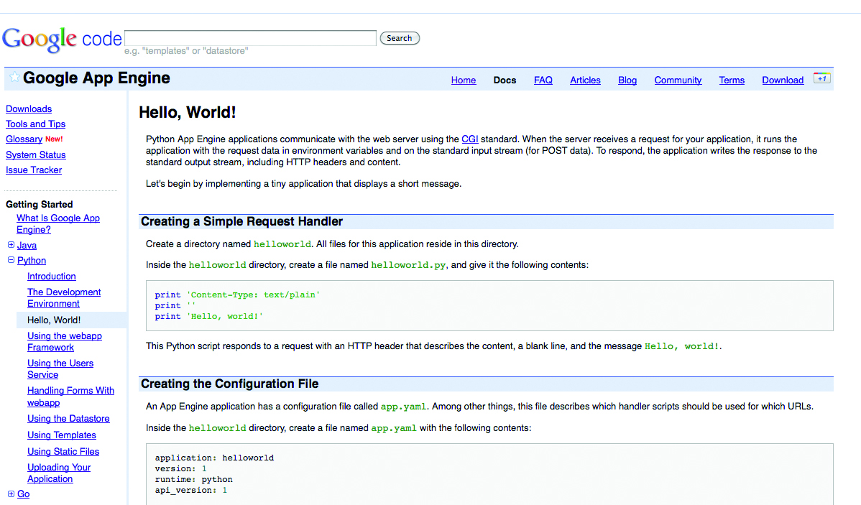
Task: Open the Glossary link
Action: click(x=24, y=139)
